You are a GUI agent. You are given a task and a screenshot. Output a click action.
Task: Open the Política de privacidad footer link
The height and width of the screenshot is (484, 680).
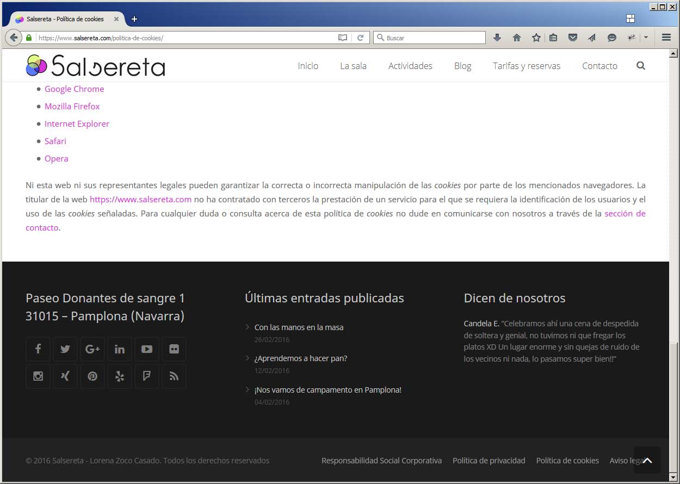489,461
